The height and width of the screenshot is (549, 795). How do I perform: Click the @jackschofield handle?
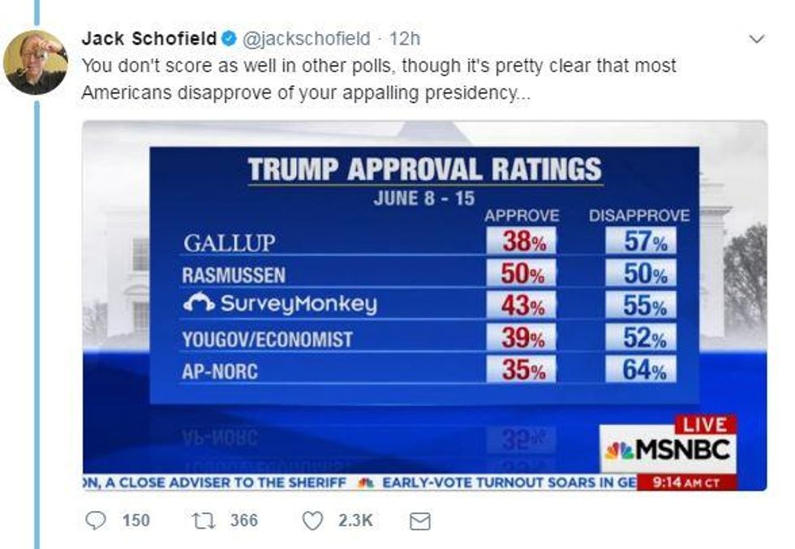(x=306, y=38)
